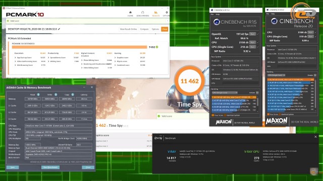
Task: Click the orange PCMark 10 Extended score bar
Action: tap(80, 47)
